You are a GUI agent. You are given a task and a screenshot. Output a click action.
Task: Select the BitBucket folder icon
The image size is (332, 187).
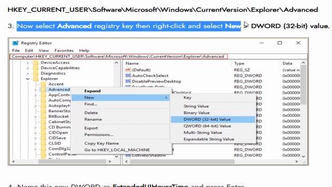point(44,116)
